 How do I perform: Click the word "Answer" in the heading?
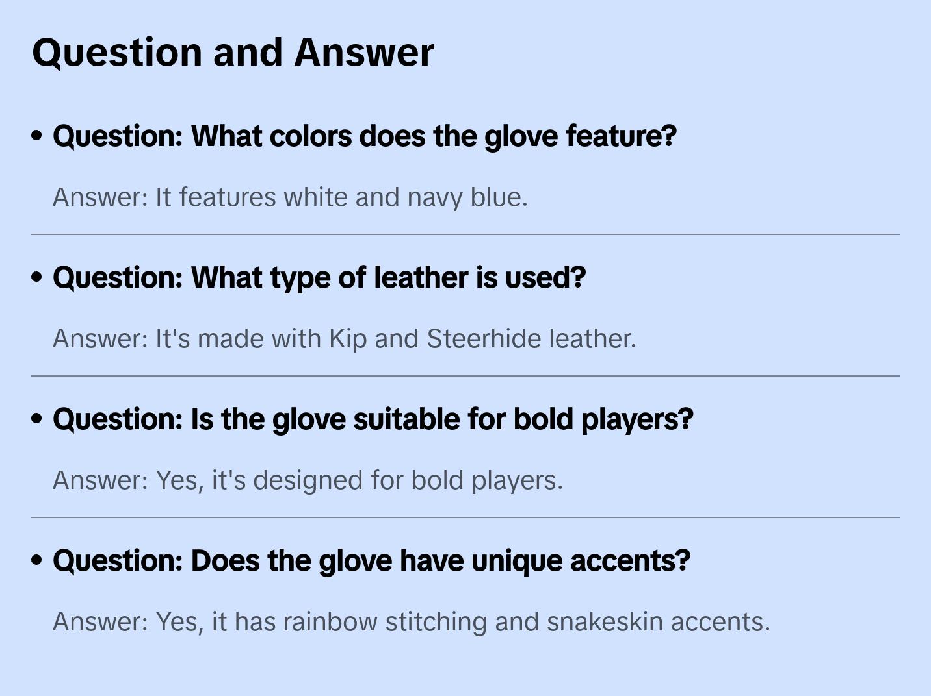(364, 52)
